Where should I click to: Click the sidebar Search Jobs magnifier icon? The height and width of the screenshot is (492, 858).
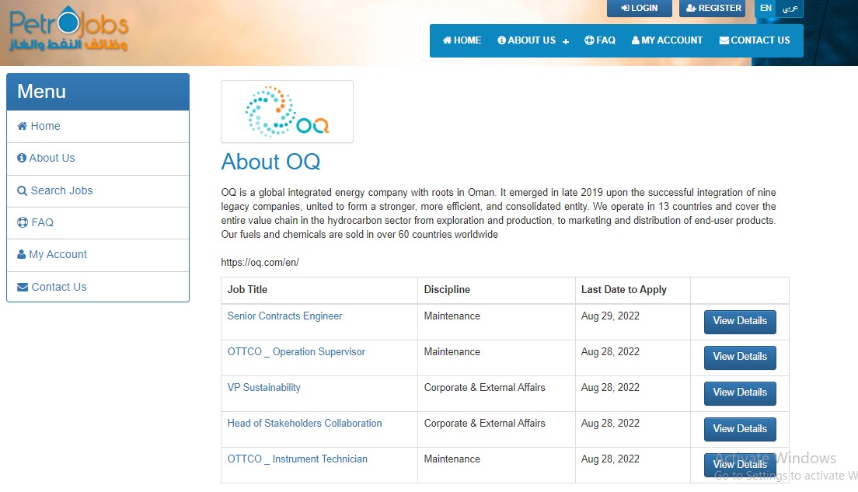[x=22, y=190]
